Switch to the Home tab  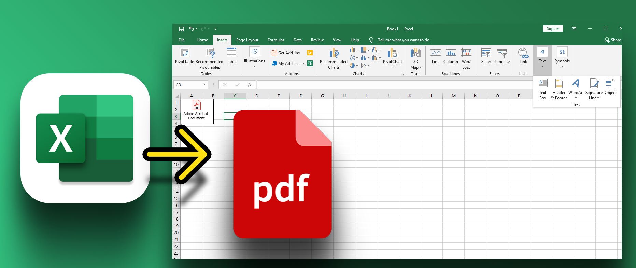[x=202, y=40]
